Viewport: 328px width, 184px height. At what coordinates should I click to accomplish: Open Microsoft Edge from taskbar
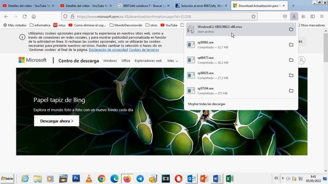pos(114,179)
